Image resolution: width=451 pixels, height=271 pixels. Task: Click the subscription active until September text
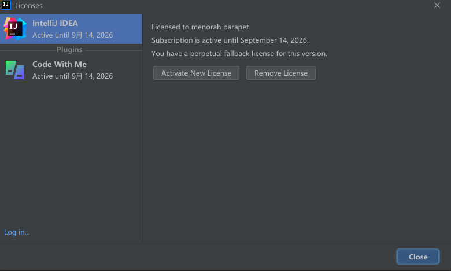click(x=230, y=40)
